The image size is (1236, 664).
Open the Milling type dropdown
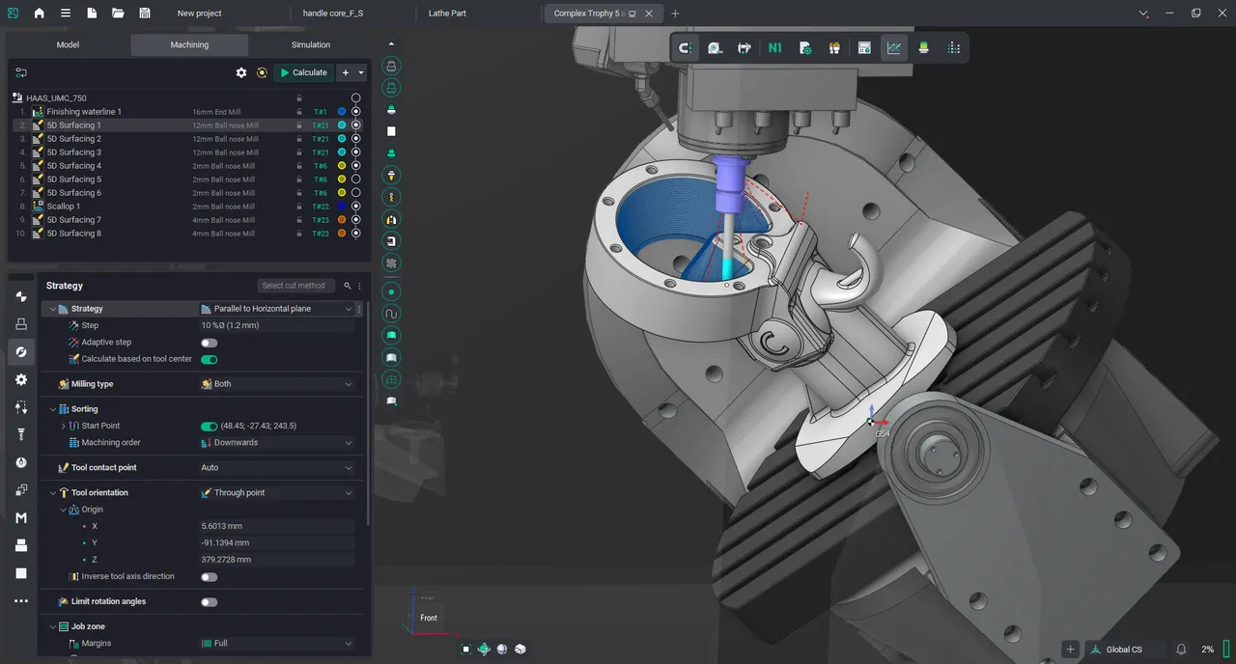(276, 384)
